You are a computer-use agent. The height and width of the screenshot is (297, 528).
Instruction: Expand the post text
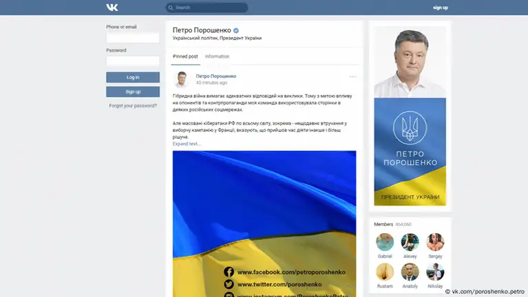(187, 144)
